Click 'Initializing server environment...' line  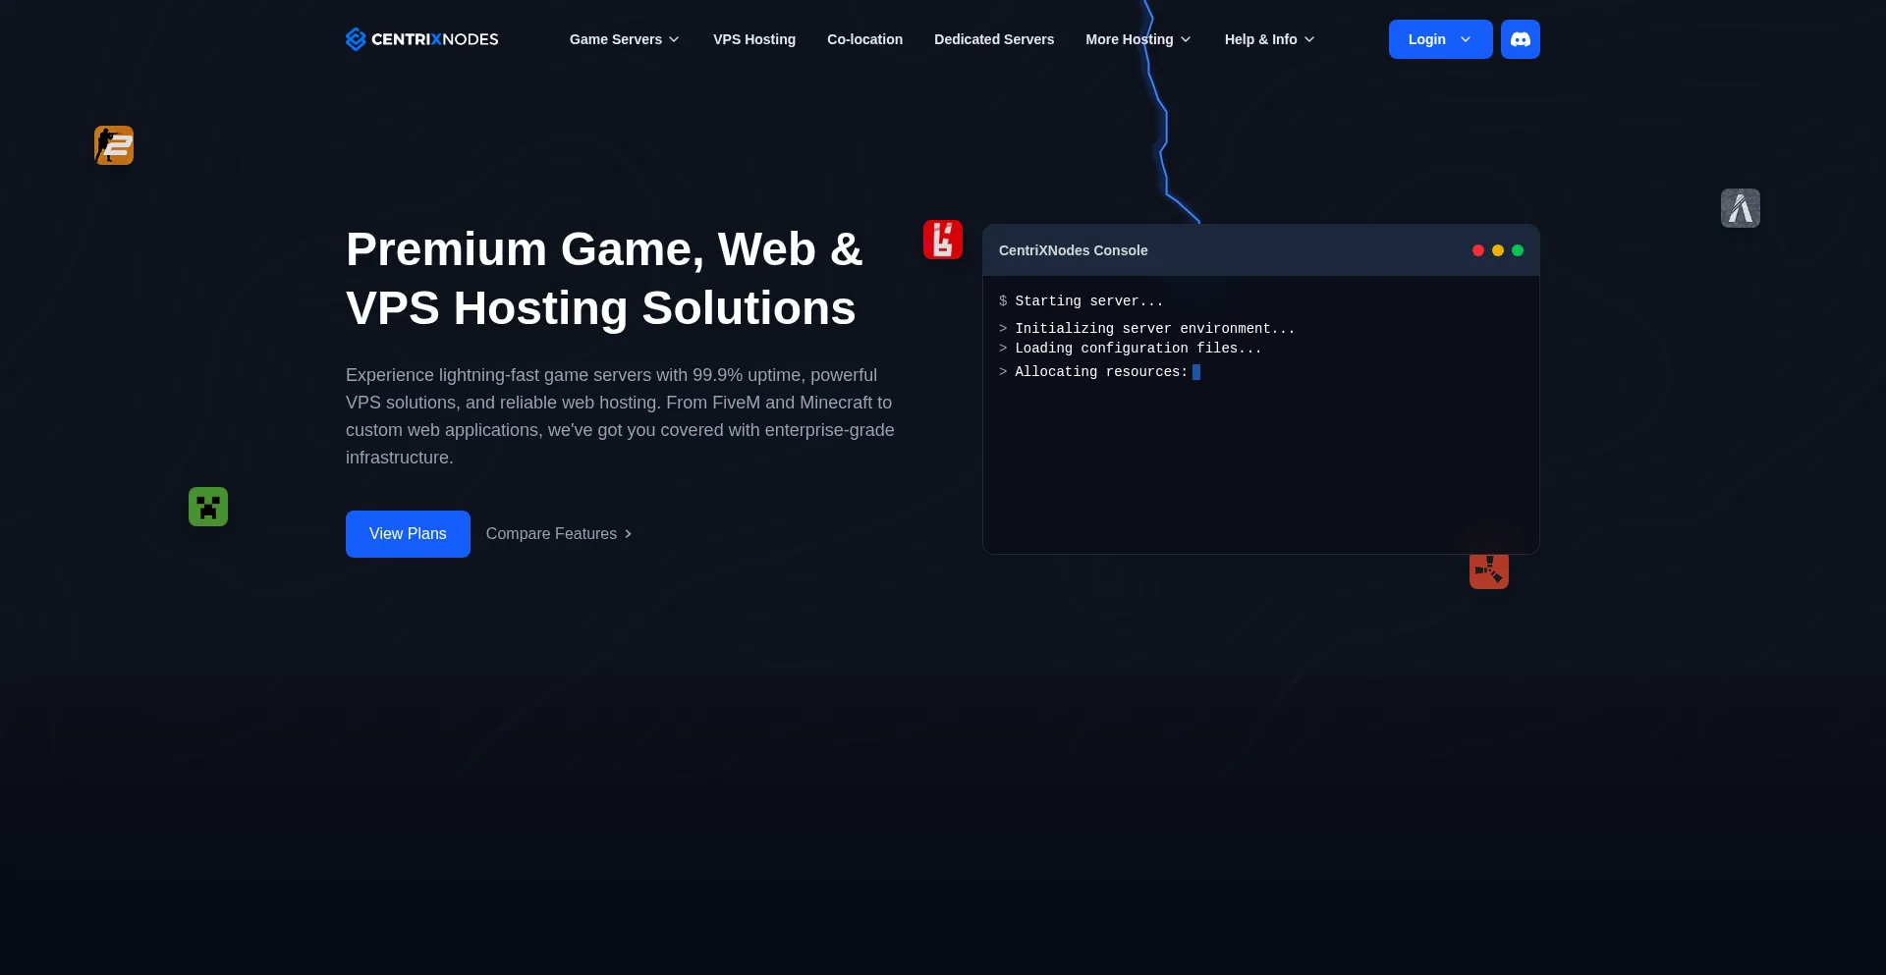pyautogui.click(x=1146, y=329)
